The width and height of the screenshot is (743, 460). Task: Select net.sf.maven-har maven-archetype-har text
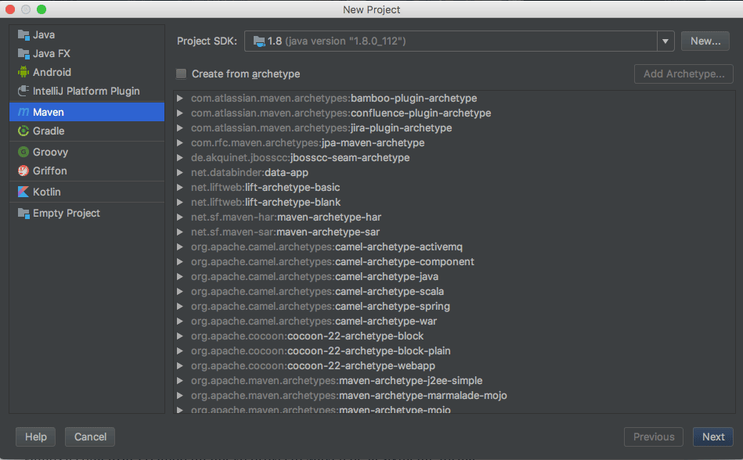click(287, 217)
